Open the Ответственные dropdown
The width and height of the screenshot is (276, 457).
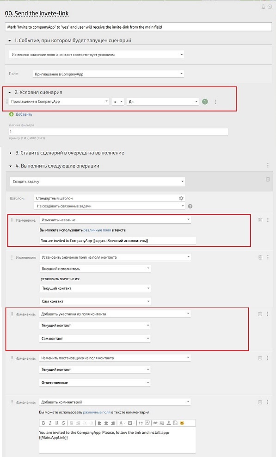tap(95, 382)
